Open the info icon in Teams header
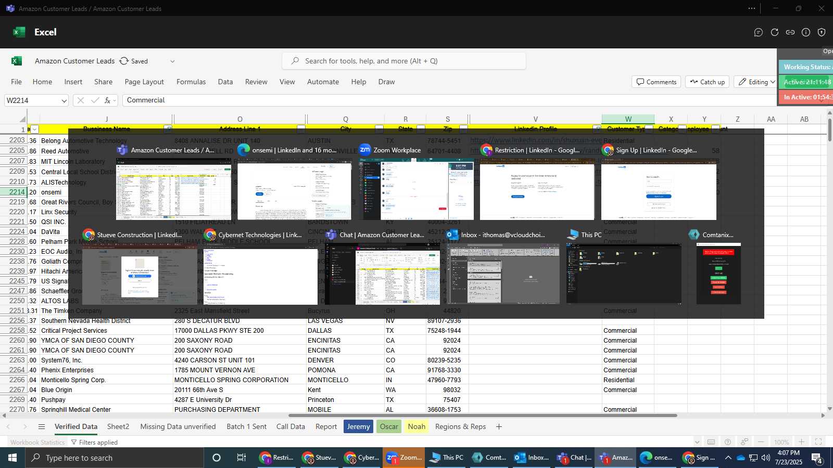This screenshot has width=833, height=468. pyautogui.click(x=806, y=32)
